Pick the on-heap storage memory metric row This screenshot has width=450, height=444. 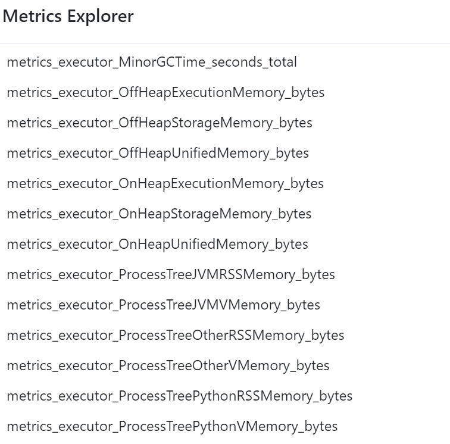pos(159,214)
